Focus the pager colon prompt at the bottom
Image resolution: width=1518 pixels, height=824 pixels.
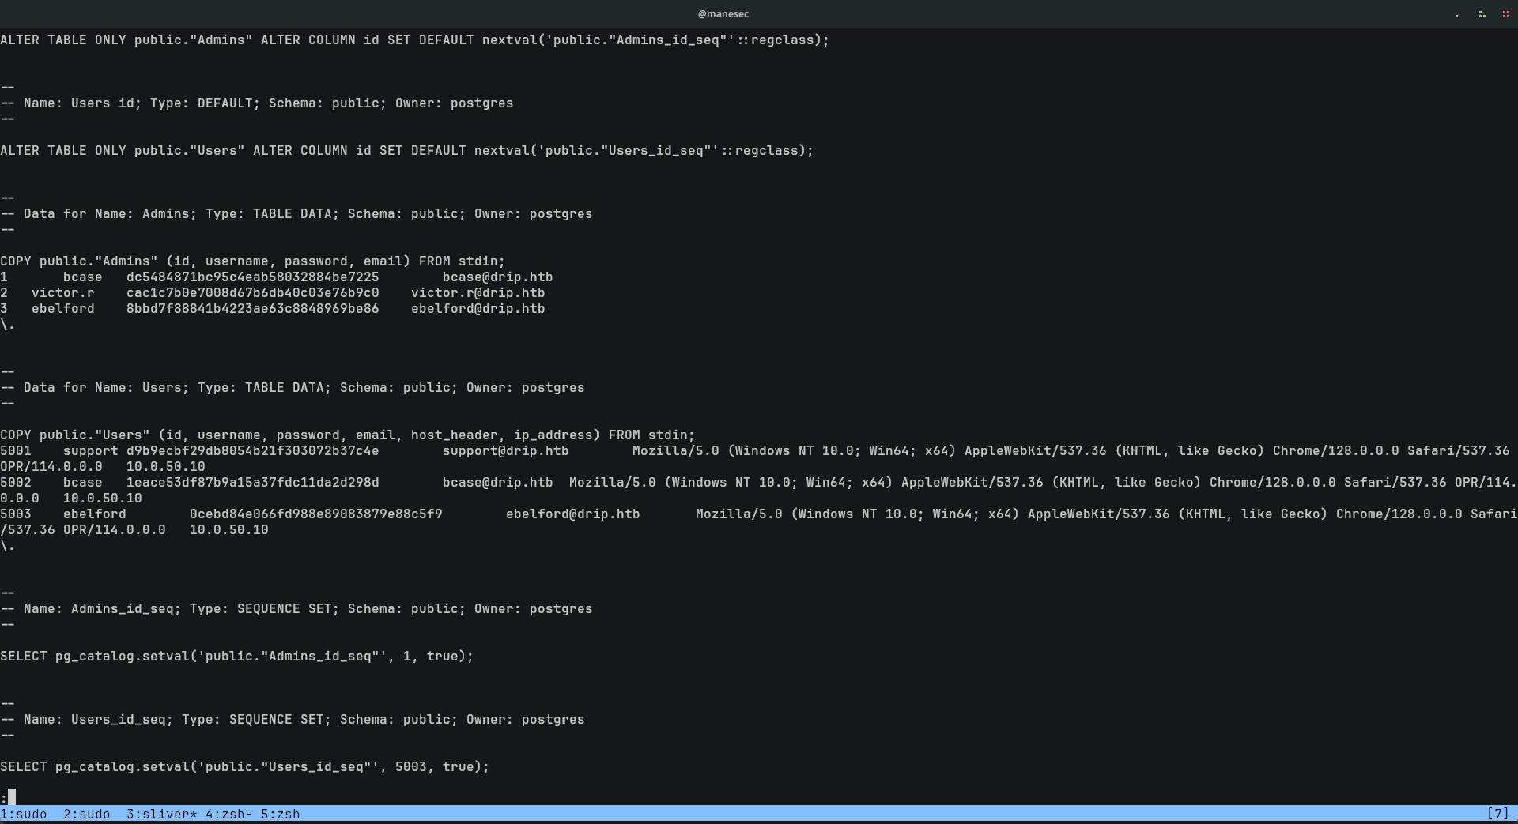point(8,797)
